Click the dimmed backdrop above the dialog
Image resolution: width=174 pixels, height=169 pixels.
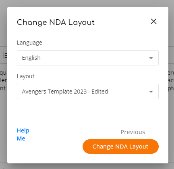pyautogui.click(x=87, y=3)
